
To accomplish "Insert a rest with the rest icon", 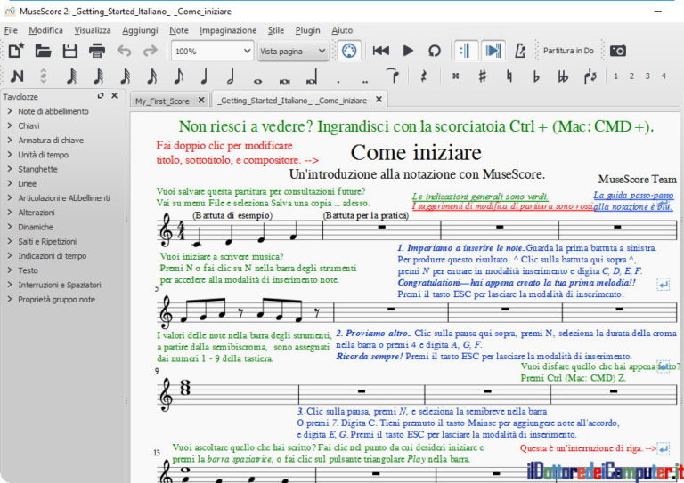I will coord(423,76).
